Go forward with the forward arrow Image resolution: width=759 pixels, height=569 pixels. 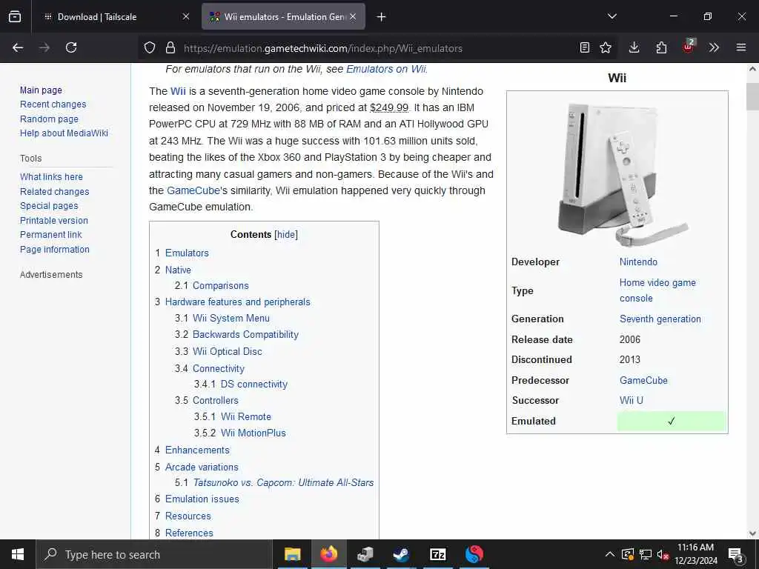coord(44,47)
